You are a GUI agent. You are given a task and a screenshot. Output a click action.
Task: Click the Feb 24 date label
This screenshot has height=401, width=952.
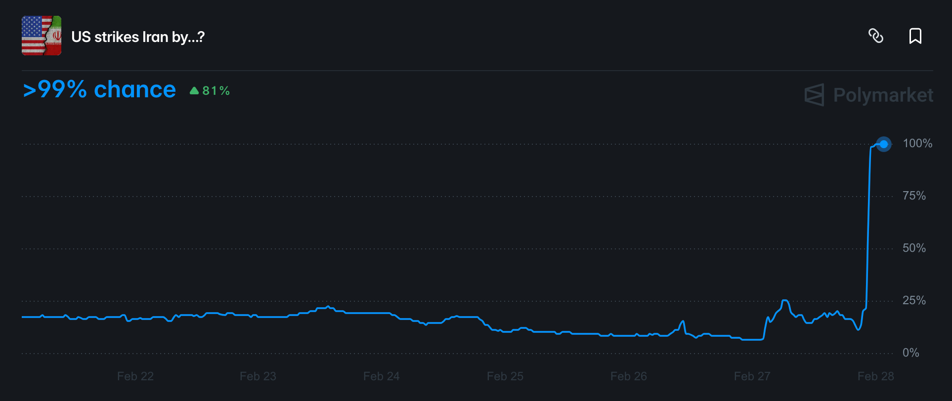[381, 376]
